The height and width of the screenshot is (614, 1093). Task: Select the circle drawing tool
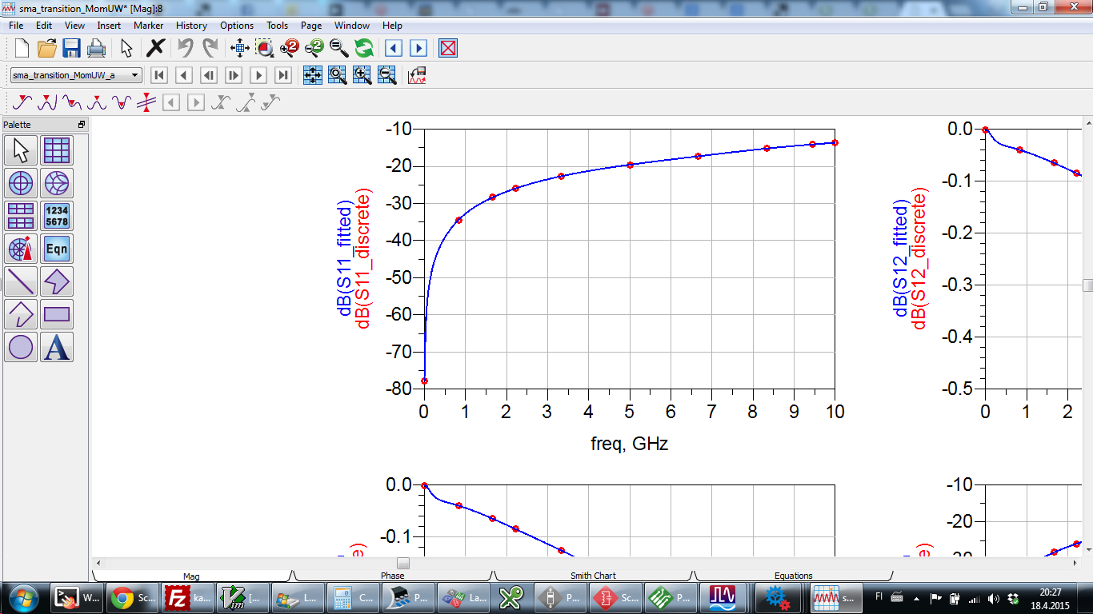pos(21,347)
